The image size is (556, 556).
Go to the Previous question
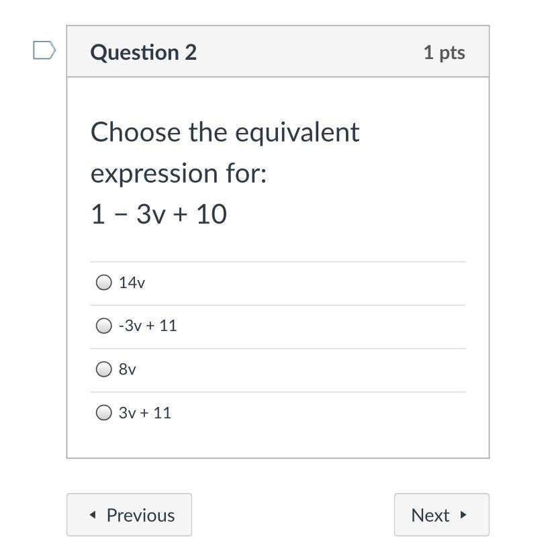(129, 515)
